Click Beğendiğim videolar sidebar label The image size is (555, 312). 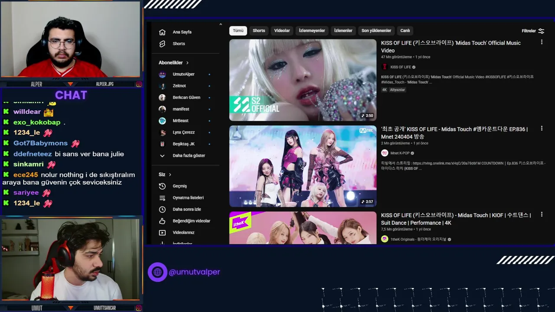[x=191, y=221]
